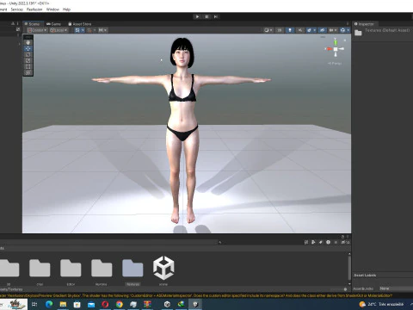413x310 pixels.
Task: Switch to the Scene tab
Action: (x=32, y=24)
